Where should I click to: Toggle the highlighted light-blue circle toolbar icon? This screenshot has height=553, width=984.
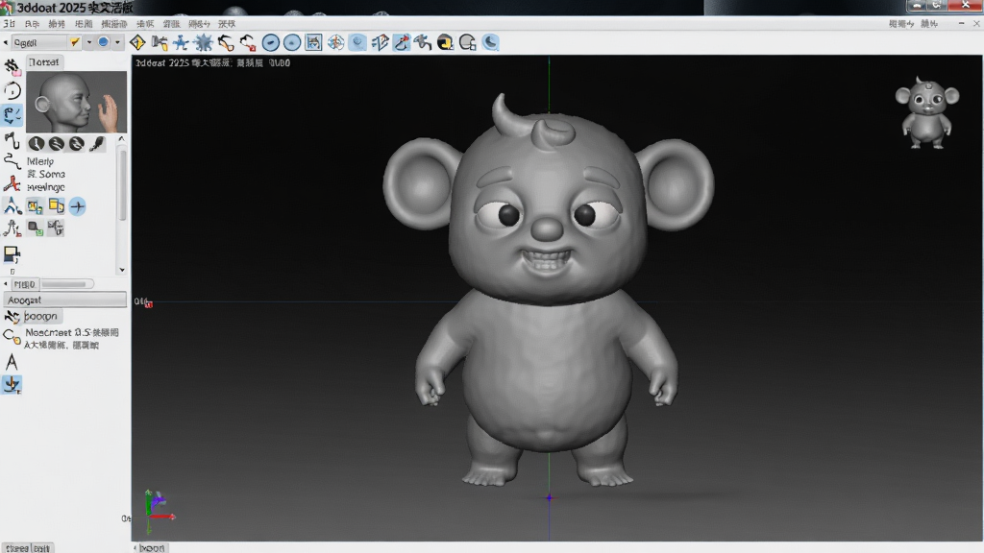click(x=357, y=42)
